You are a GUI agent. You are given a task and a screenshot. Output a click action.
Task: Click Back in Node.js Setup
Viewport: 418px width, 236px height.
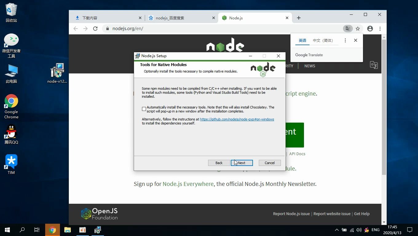(219, 163)
